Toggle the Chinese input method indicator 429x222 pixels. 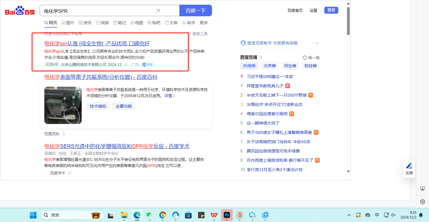[x=377, y=215]
